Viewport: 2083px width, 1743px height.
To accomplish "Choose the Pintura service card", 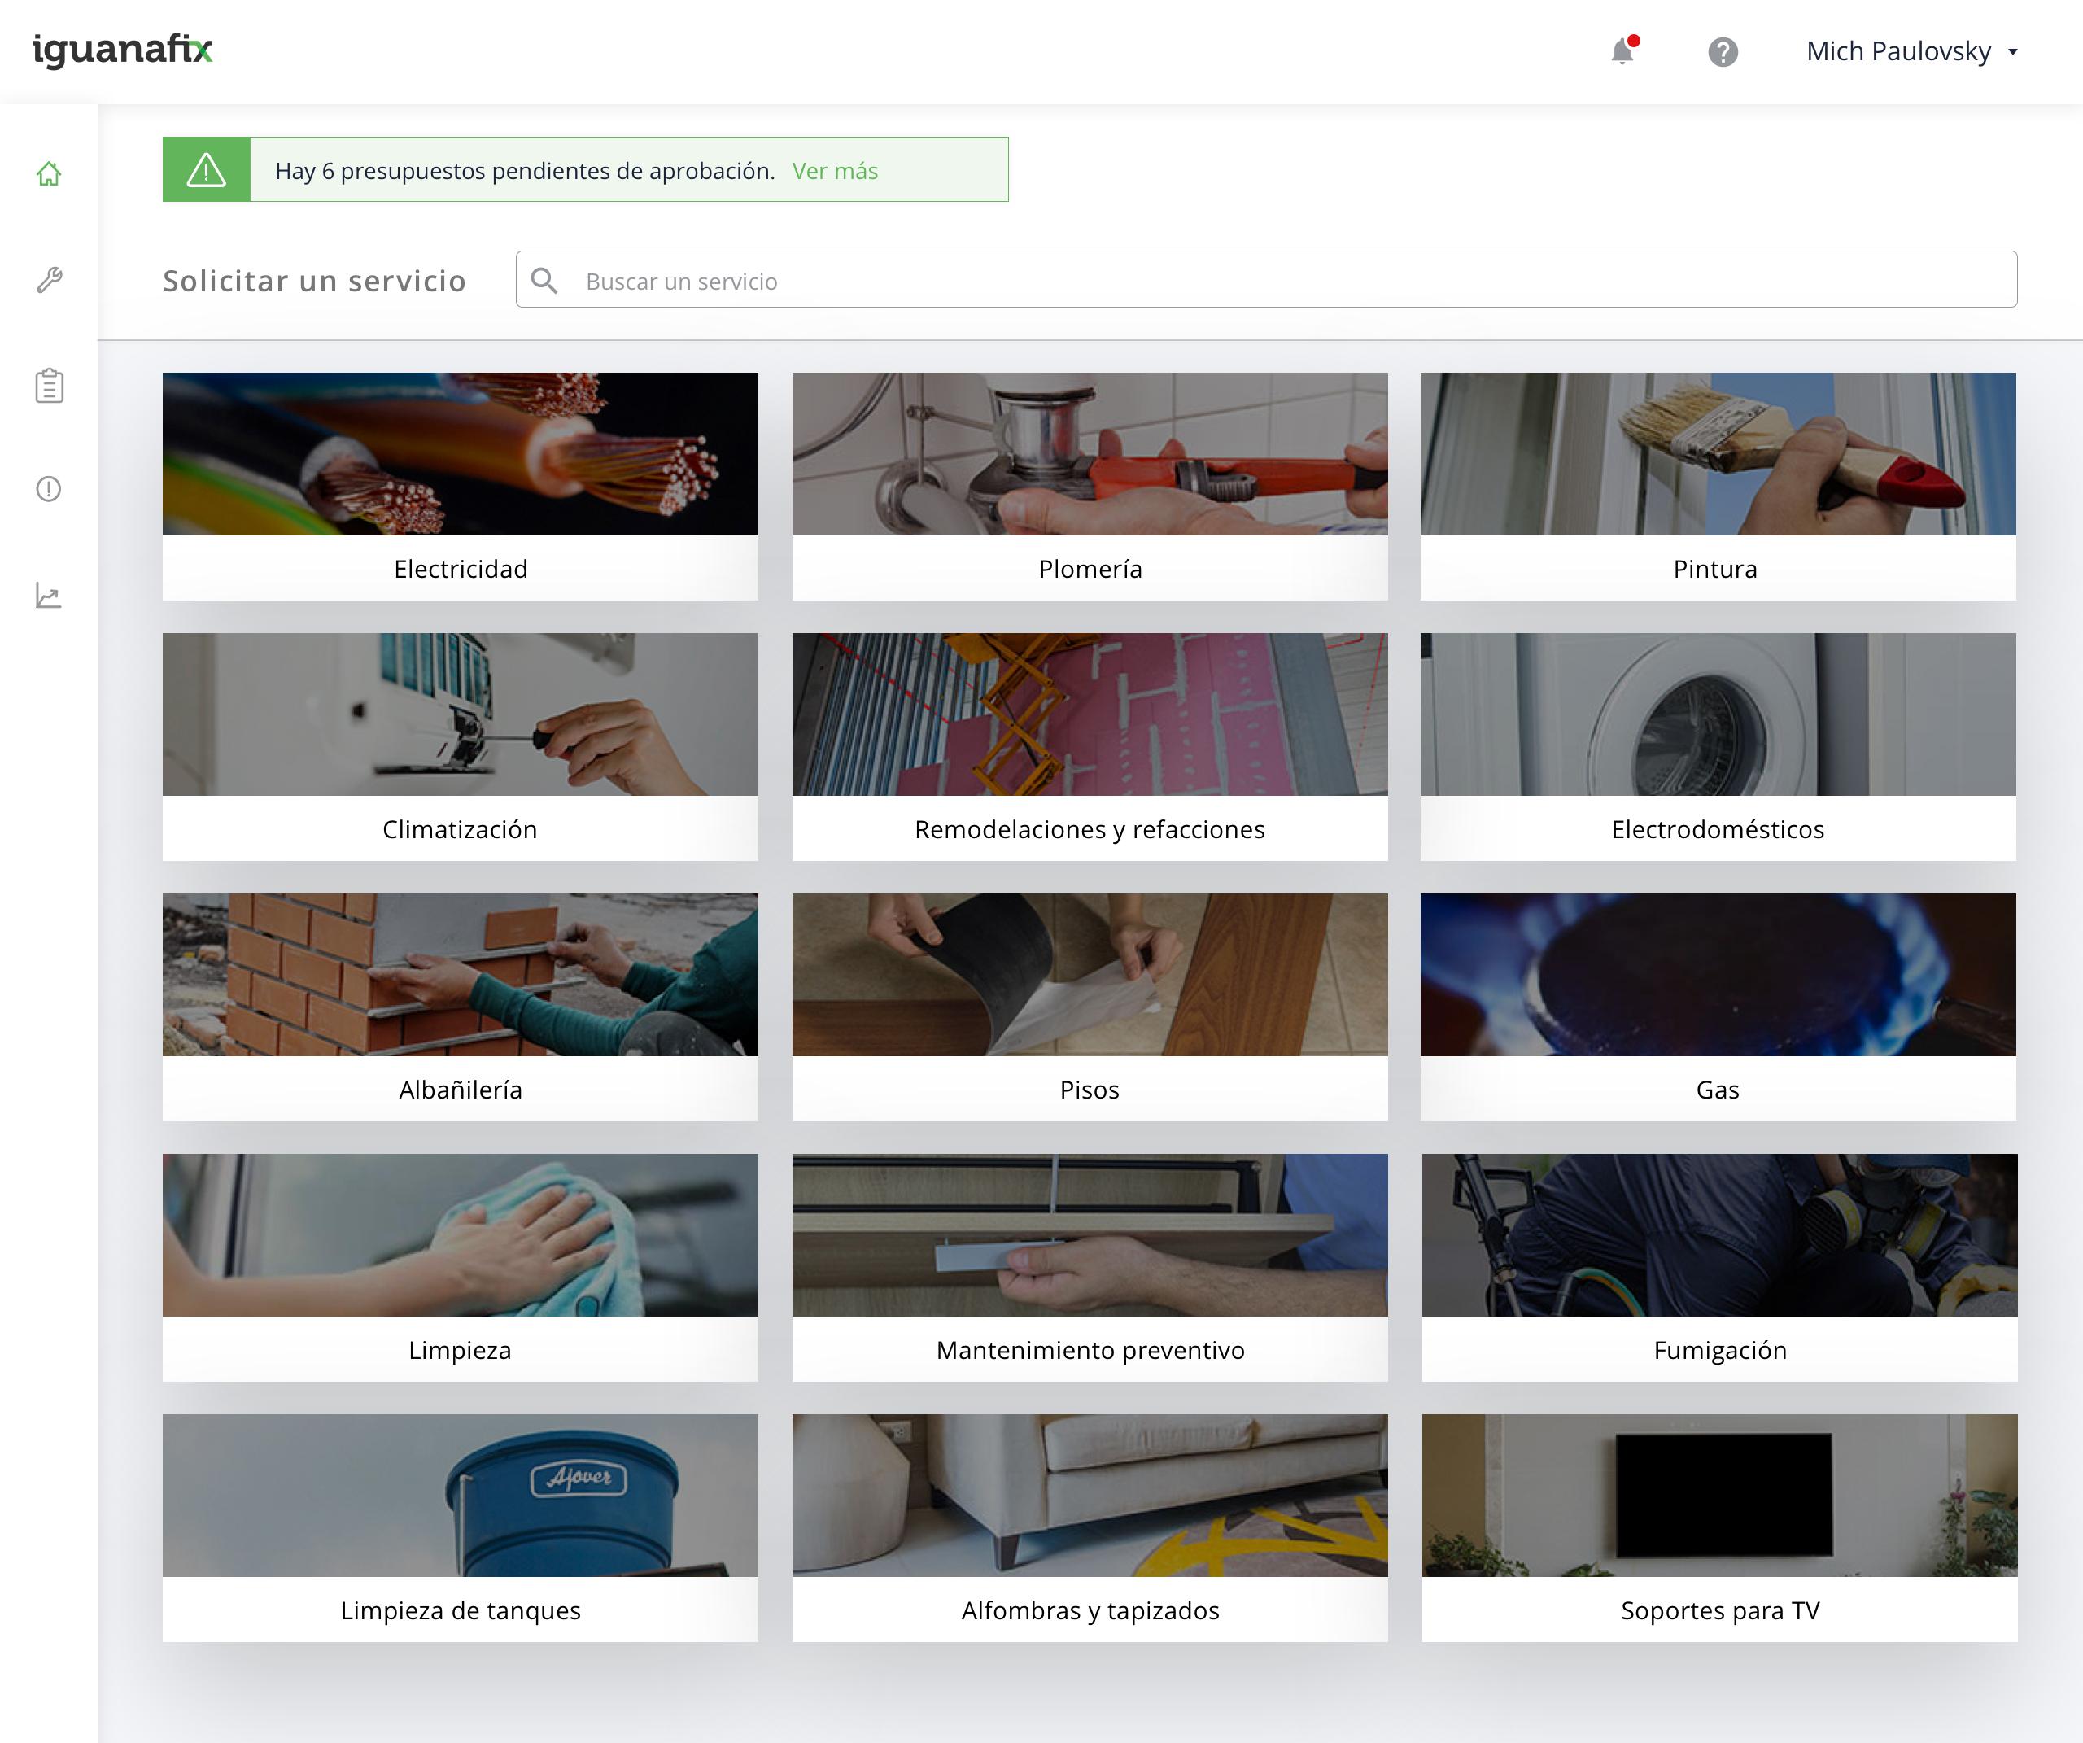I will (1717, 486).
